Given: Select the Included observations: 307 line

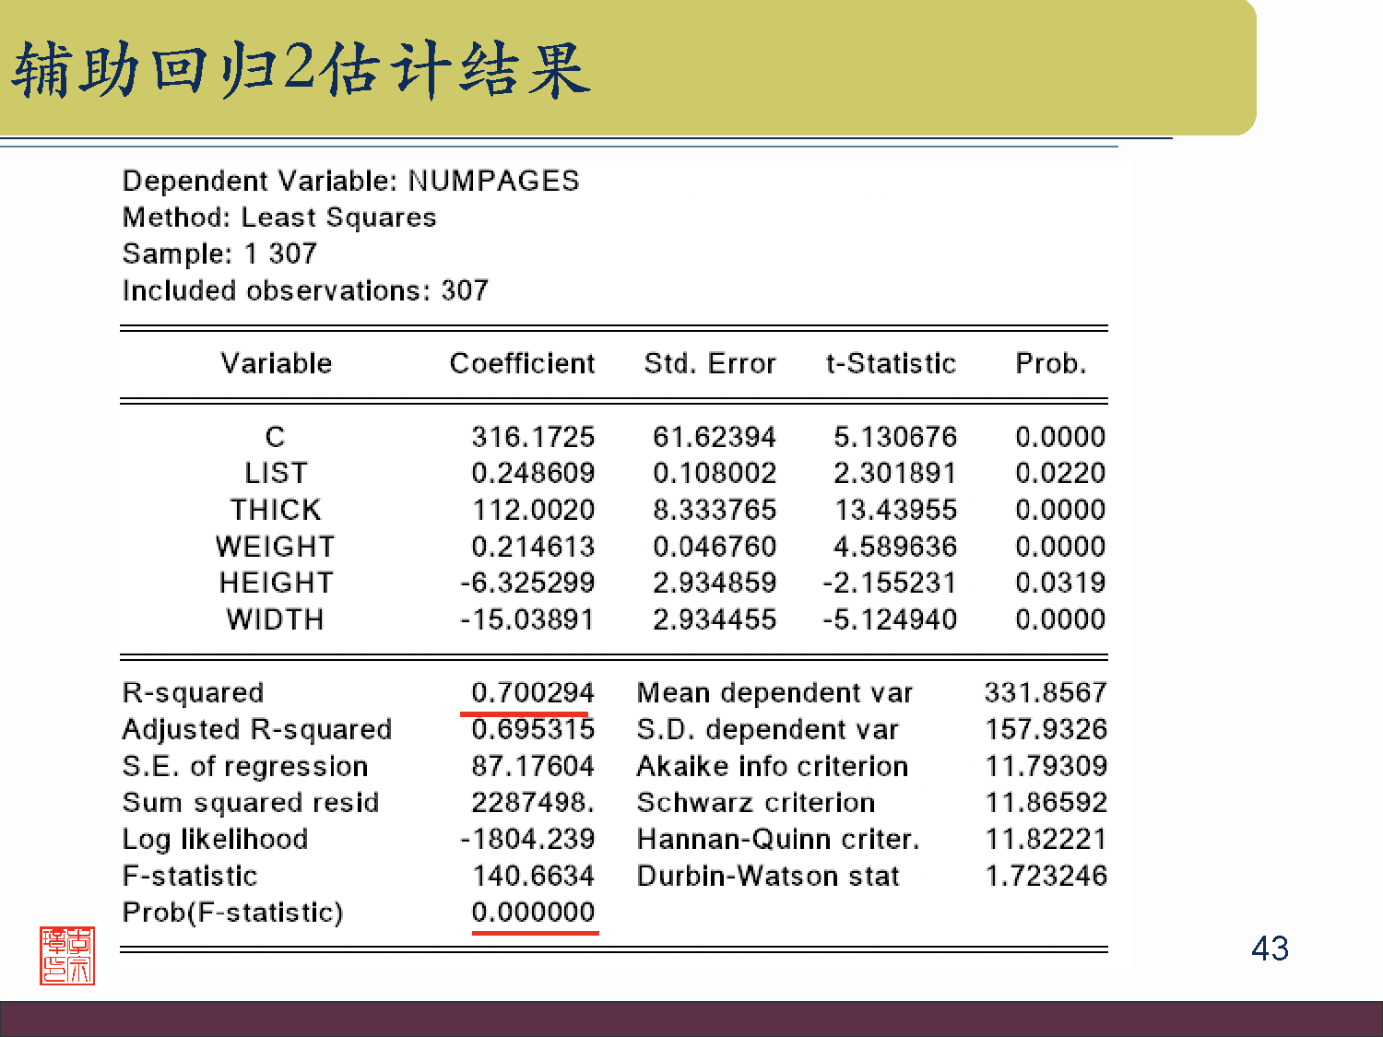Looking at the screenshot, I should tap(305, 290).
